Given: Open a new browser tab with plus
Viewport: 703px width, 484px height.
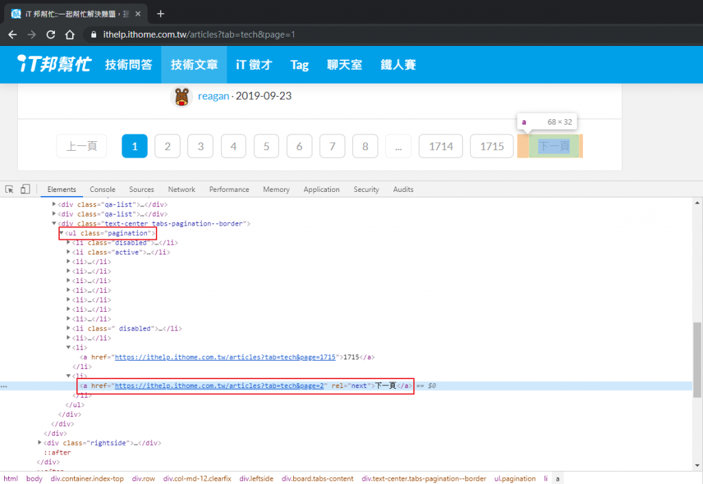Looking at the screenshot, I should [x=161, y=14].
